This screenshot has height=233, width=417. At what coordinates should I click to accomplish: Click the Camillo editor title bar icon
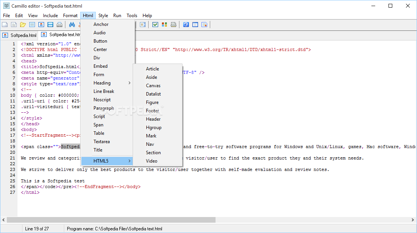[6, 6]
